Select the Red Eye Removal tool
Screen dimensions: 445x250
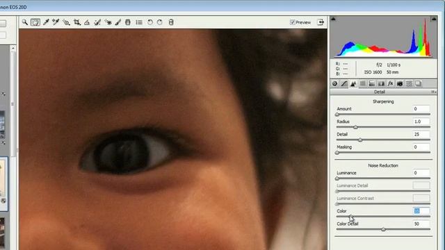[108, 22]
